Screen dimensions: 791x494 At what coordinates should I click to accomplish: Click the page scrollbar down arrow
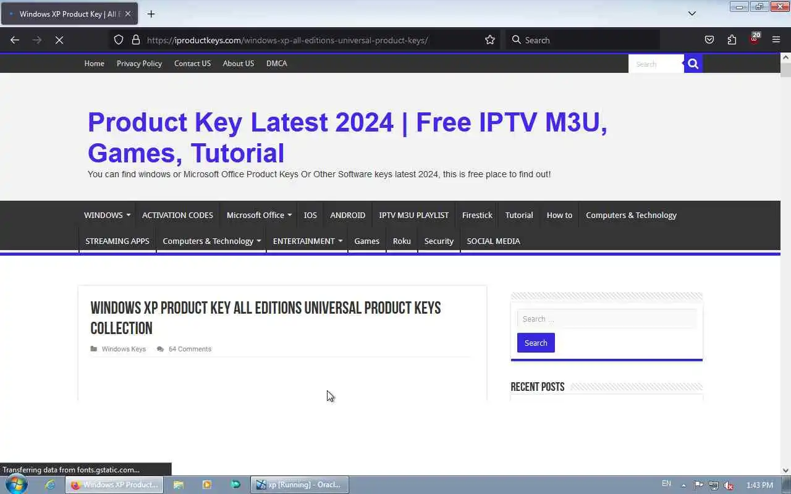tap(785, 471)
